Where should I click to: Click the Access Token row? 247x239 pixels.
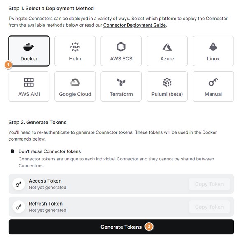[x=103, y=184]
